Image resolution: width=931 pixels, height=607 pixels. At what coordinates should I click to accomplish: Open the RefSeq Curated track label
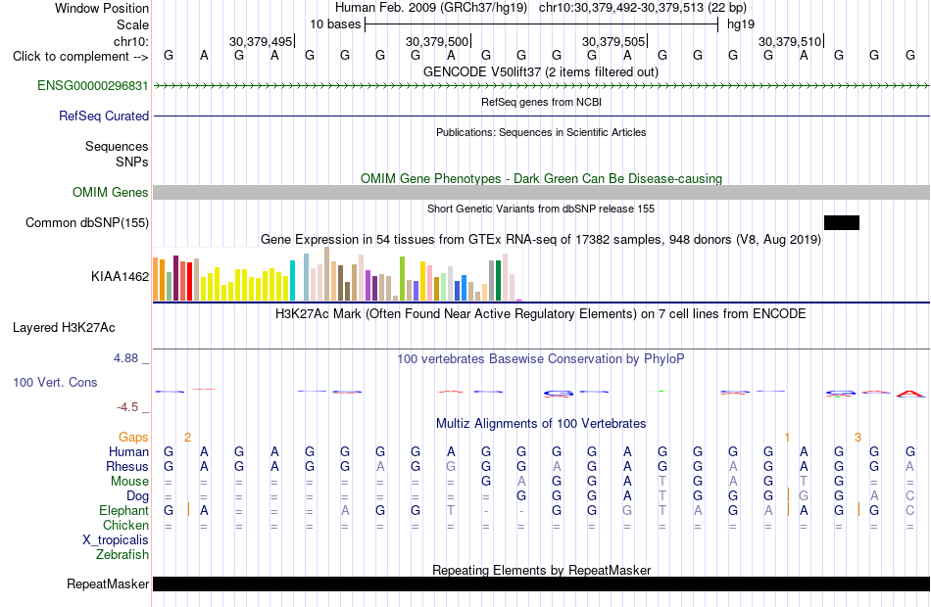tap(103, 116)
